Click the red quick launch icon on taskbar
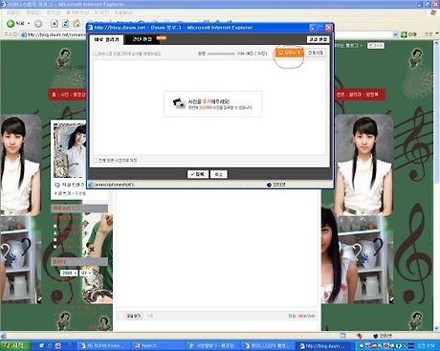The width and height of the screenshot is (440, 351). point(58,345)
